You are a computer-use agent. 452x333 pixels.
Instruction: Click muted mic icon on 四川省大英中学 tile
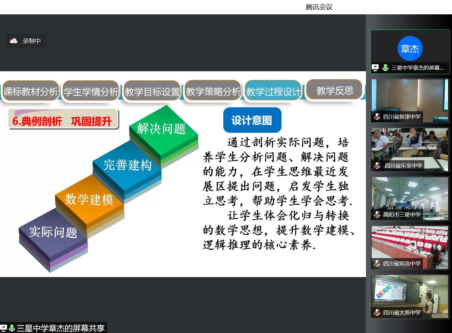click(x=377, y=313)
